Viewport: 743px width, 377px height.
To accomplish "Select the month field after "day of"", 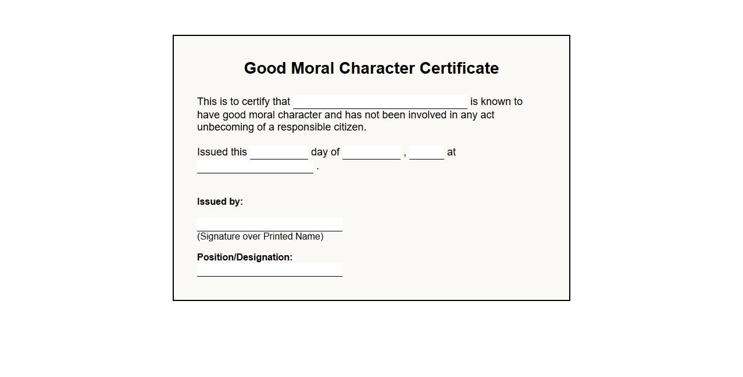I will point(371,153).
